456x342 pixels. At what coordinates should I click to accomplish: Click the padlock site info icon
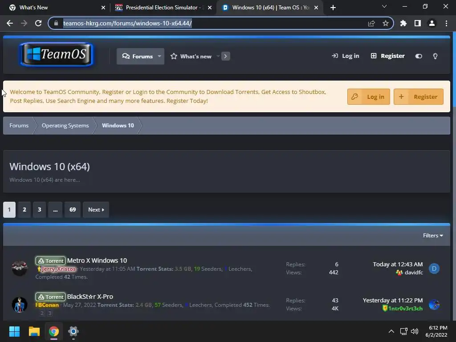point(56,23)
